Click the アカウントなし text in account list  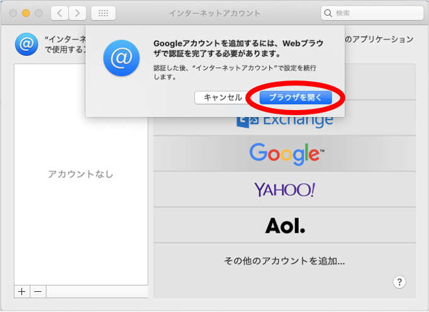click(81, 174)
